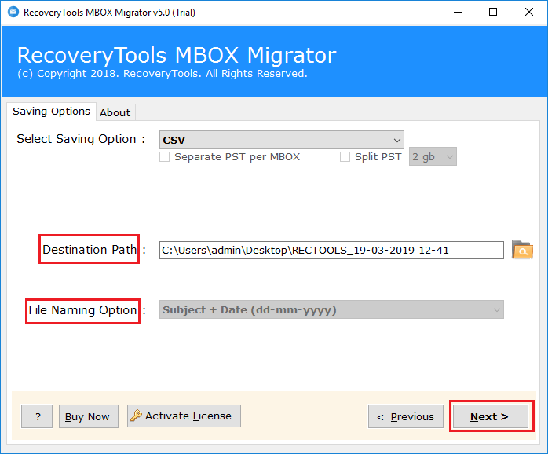Click the RecoveryTools app icon in title bar
Image resolution: width=548 pixels, height=454 pixels.
(13, 13)
